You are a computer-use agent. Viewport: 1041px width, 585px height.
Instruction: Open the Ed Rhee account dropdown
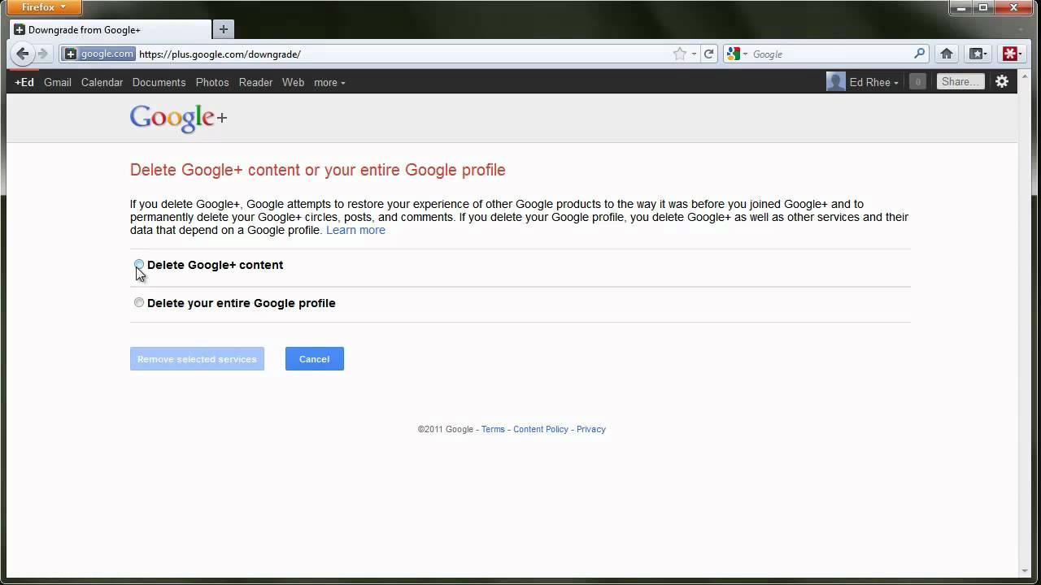pyautogui.click(x=874, y=82)
